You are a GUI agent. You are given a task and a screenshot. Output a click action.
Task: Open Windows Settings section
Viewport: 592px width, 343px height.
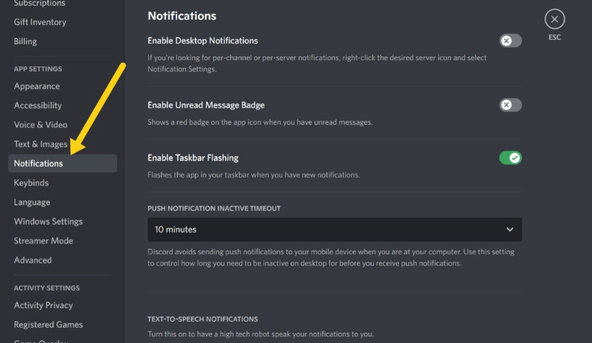tap(48, 221)
